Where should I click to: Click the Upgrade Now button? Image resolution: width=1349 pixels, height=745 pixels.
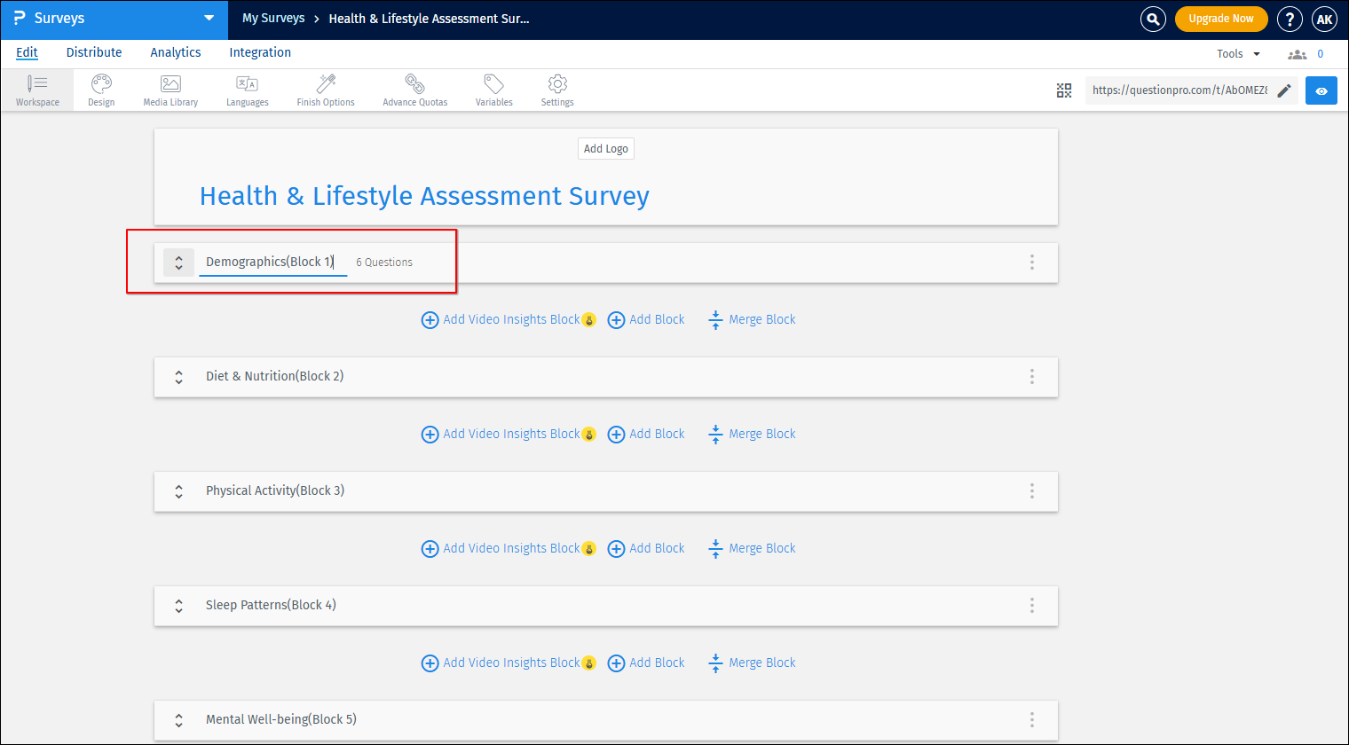[x=1221, y=18]
